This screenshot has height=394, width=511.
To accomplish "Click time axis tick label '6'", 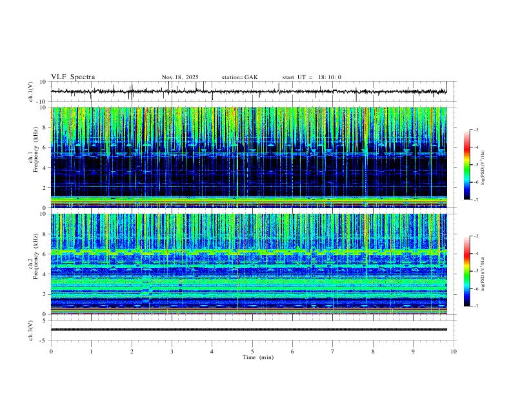I will [x=293, y=352].
